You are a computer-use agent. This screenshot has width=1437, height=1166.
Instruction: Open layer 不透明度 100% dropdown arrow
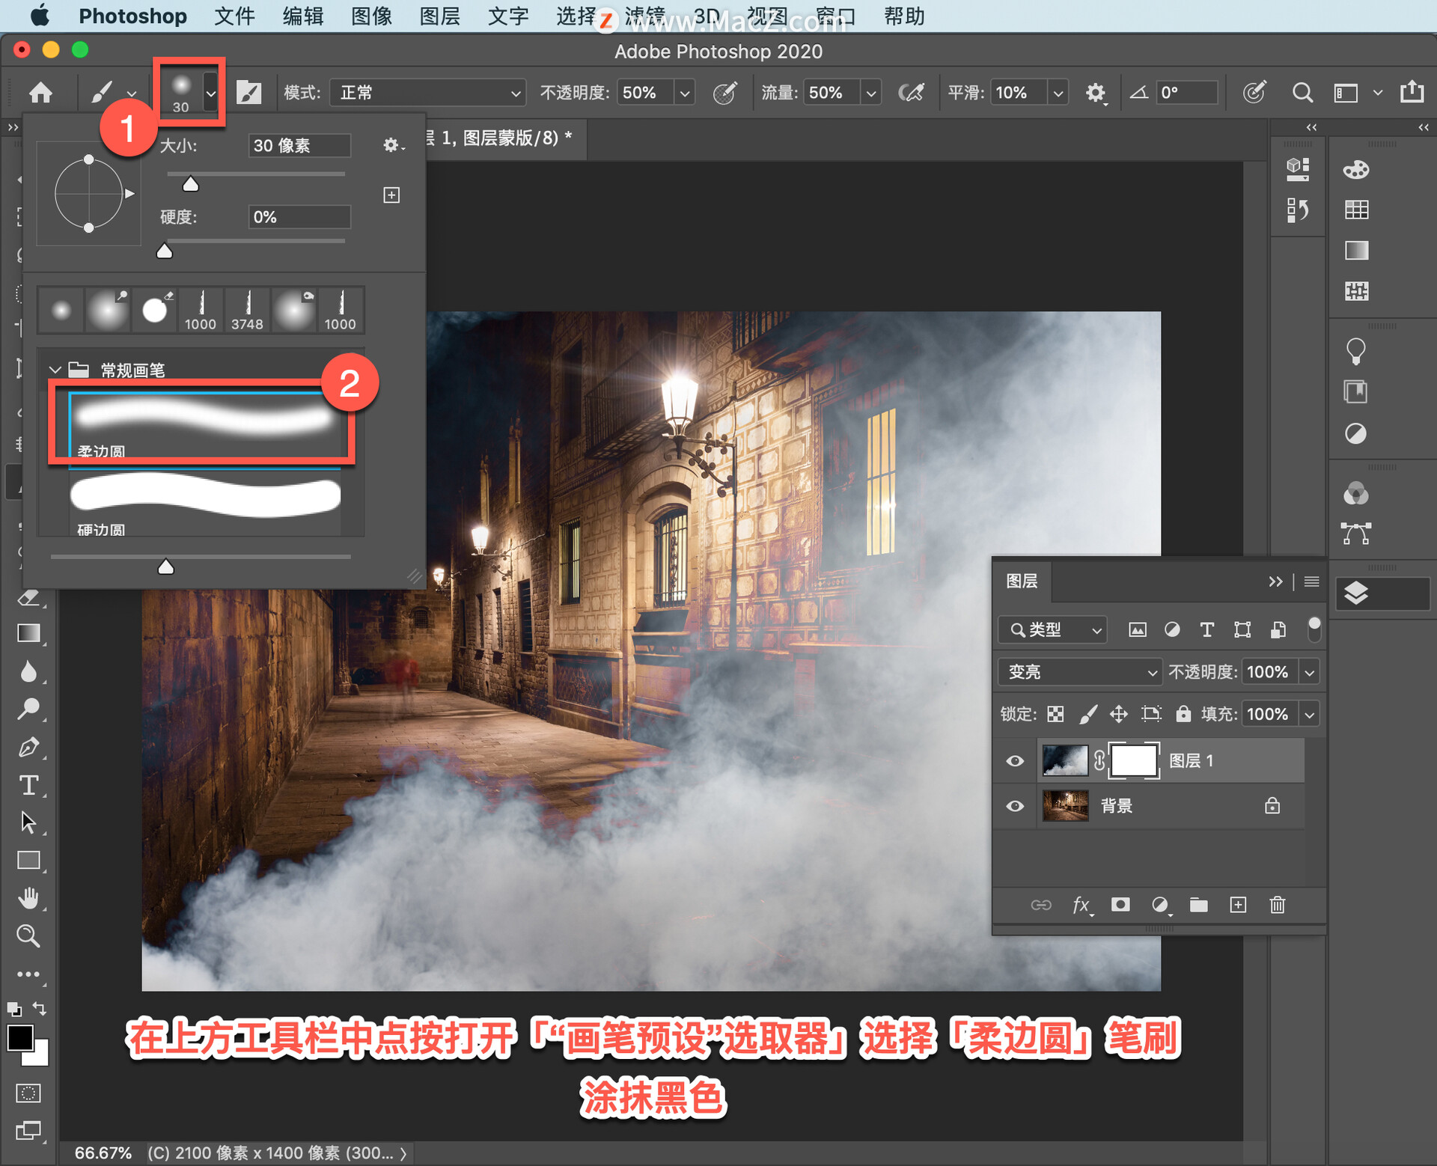pos(1310,672)
